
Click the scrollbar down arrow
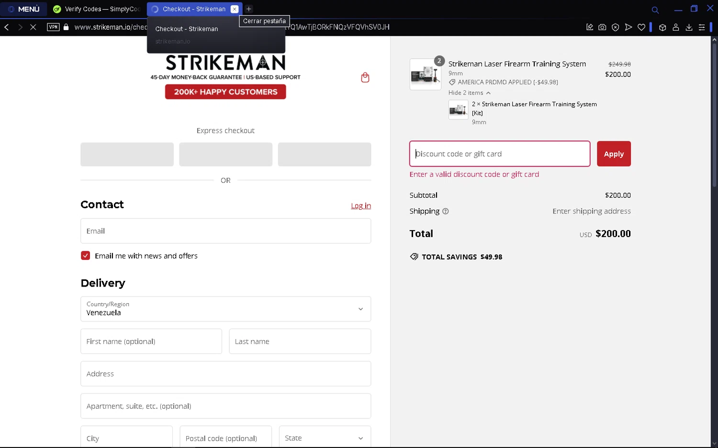714,444
